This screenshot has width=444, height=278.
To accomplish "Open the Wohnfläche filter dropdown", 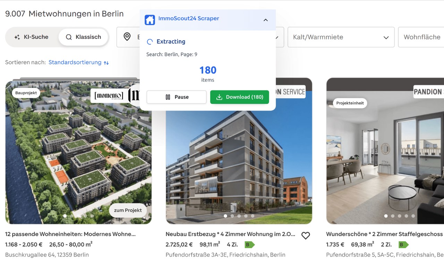I will tap(421, 37).
